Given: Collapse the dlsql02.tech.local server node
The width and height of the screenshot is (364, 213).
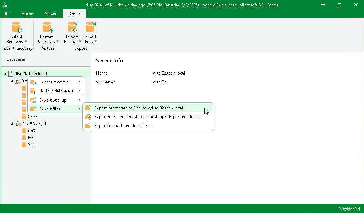Looking at the screenshot, I should (5, 73).
